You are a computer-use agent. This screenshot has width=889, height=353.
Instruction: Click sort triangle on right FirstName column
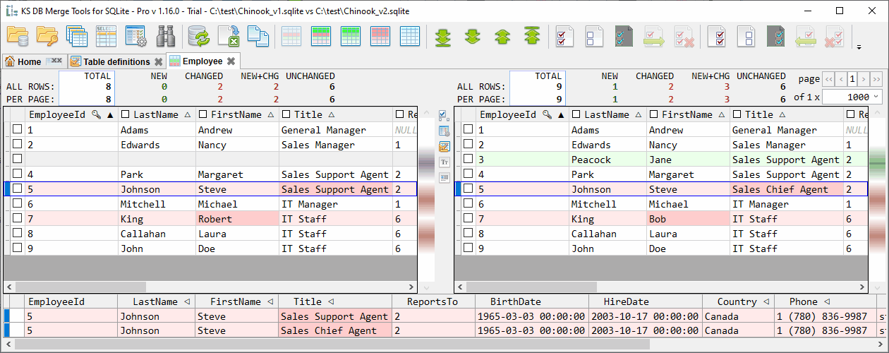[721, 114]
